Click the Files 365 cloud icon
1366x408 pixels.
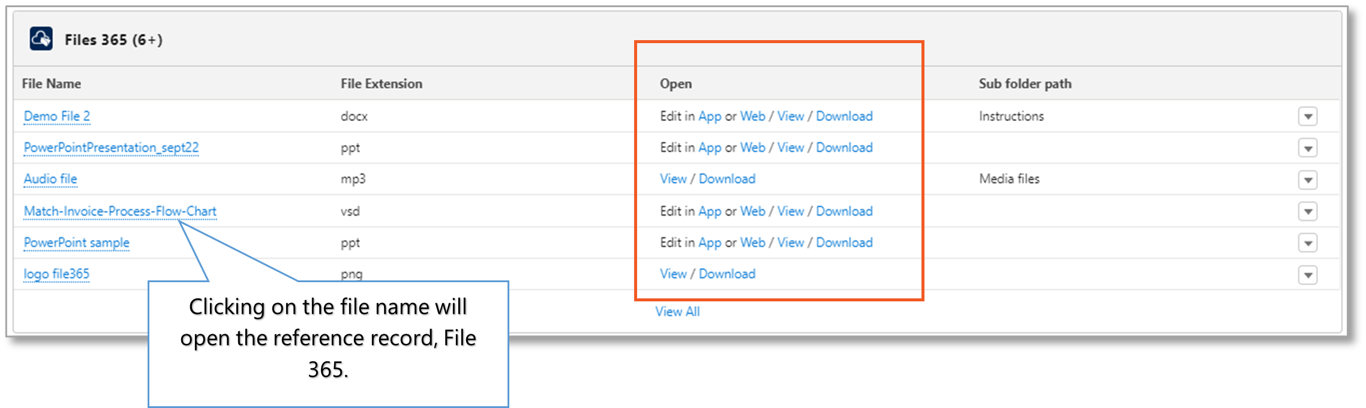pos(41,38)
